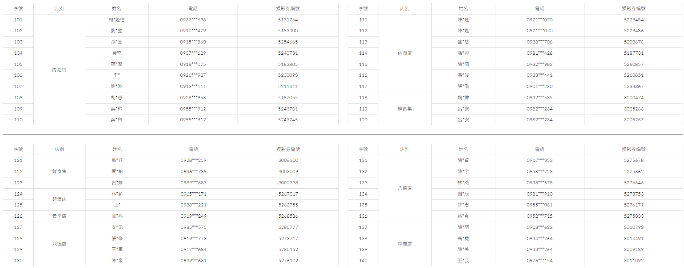684x268 pixels.
Task: Select lottery ticket number 5171764
Action: point(288,20)
